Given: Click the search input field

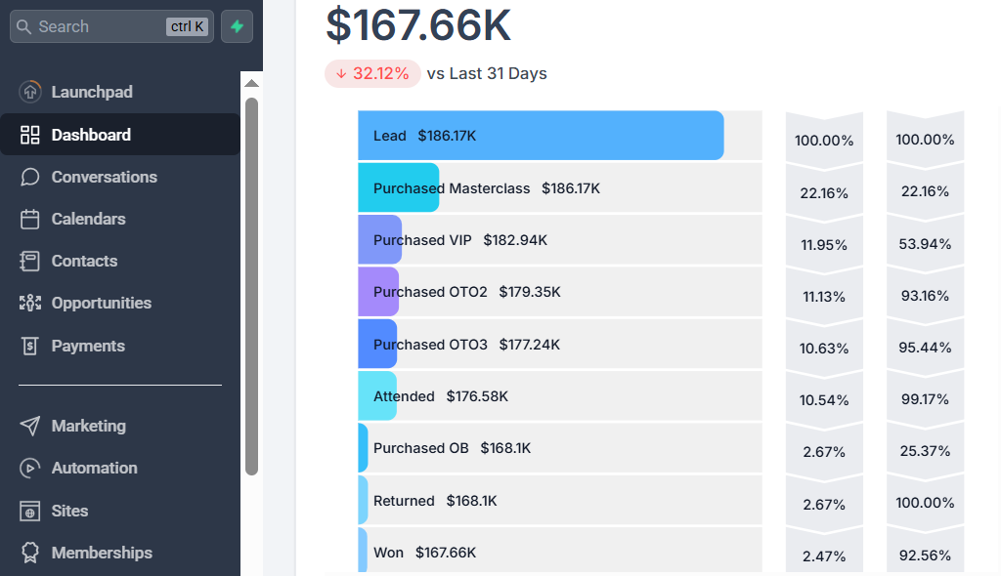Looking at the screenshot, I should 108,26.
